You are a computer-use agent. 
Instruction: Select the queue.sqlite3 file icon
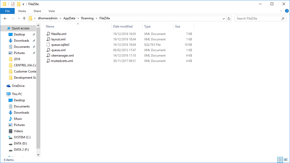[48, 45]
